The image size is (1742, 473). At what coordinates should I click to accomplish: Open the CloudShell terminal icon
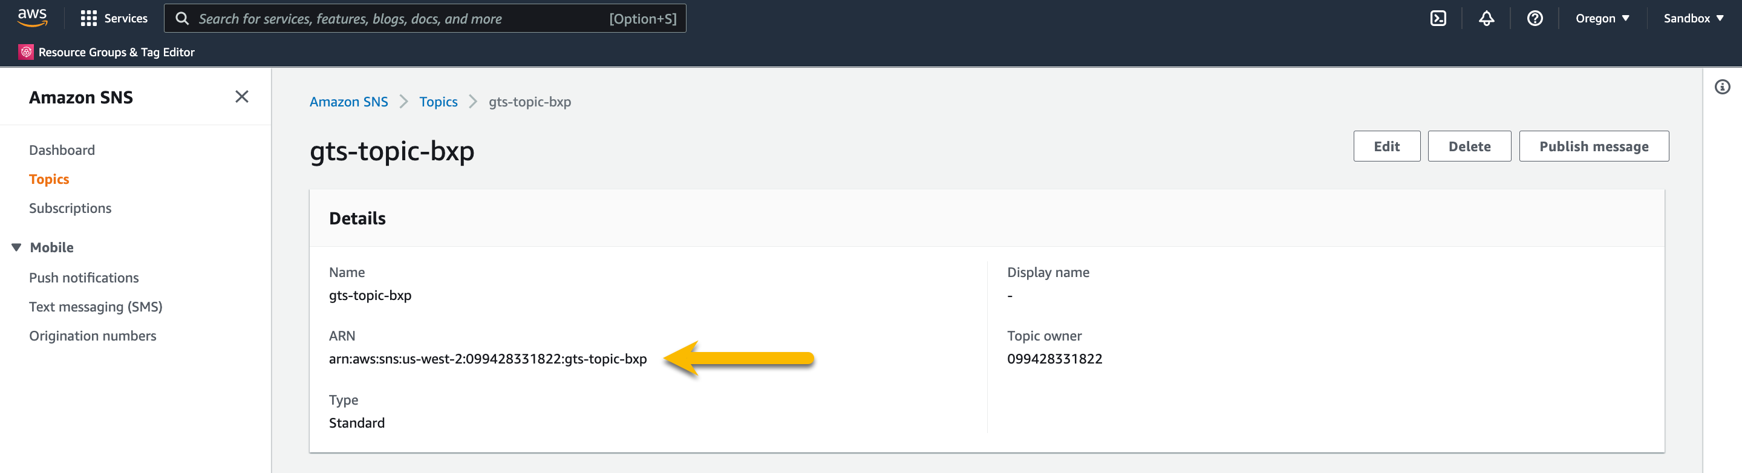tap(1438, 18)
